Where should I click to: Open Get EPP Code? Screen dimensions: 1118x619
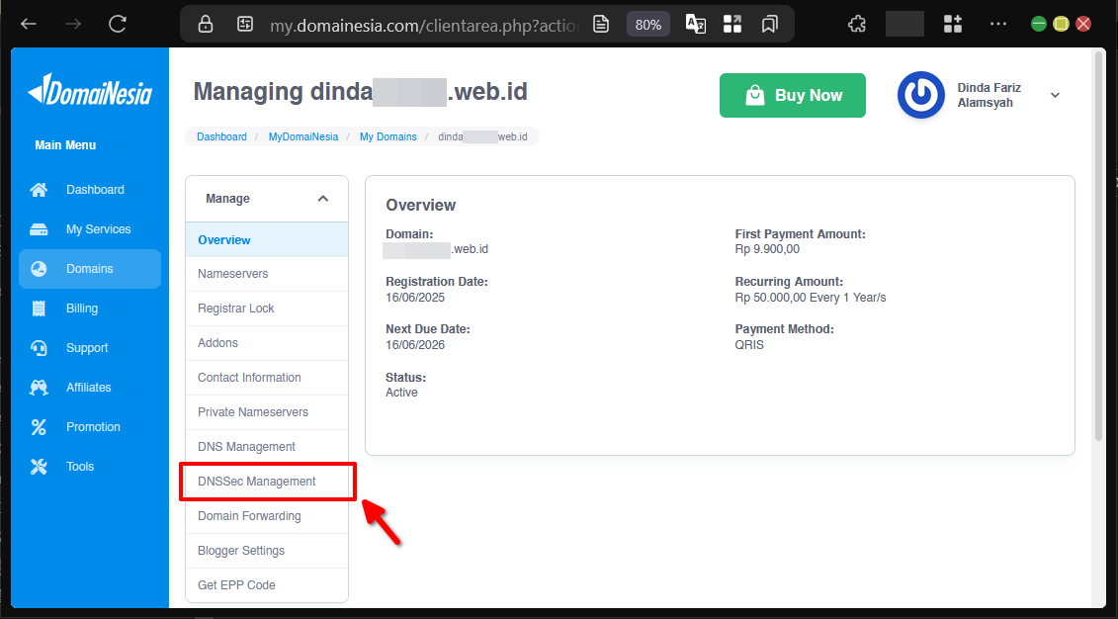coord(267,585)
